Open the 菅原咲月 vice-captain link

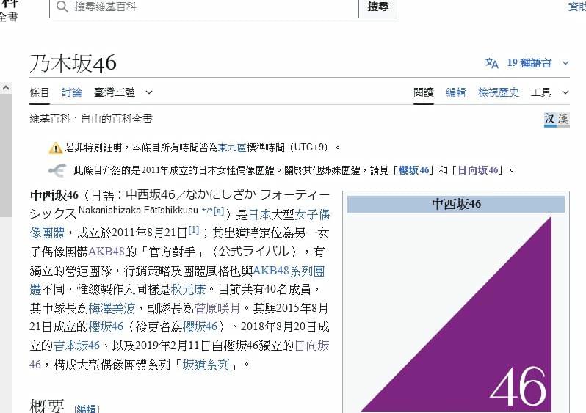(x=217, y=308)
